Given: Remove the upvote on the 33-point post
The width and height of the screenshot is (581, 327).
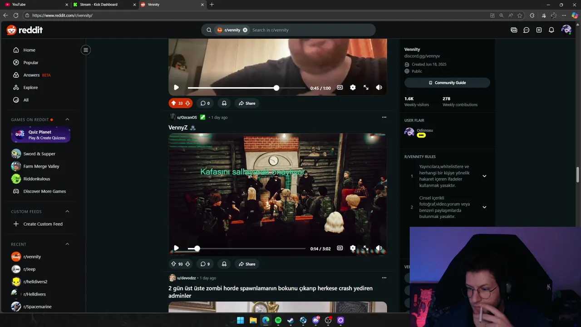Looking at the screenshot, I should tap(173, 103).
